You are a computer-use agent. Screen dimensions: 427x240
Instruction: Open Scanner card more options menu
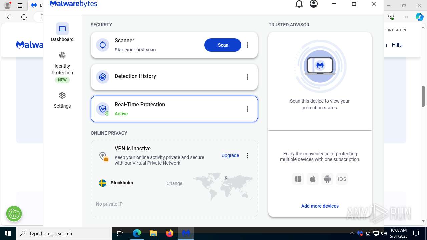pyautogui.click(x=248, y=45)
